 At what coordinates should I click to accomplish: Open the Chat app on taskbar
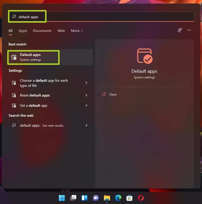click(96, 198)
